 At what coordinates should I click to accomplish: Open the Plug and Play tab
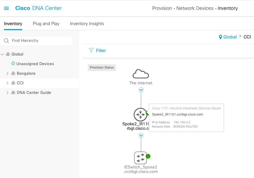pyautogui.click(x=46, y=24)
